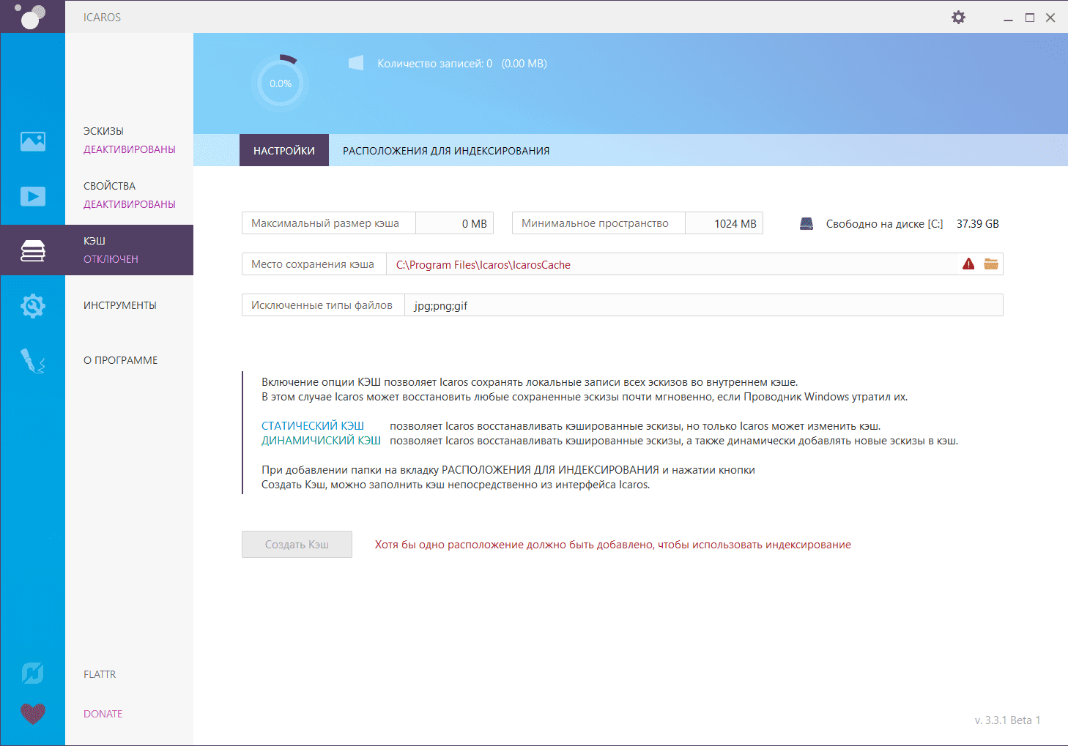1068x746 pixels.
Task: Click the ICAROS title text
Action: (102, 17)
